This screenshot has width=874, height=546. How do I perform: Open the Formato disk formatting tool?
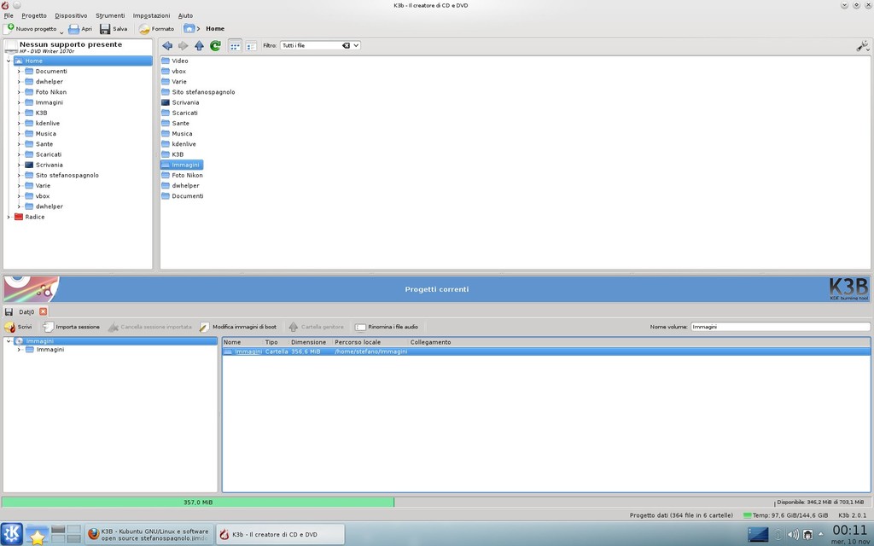click(x=156, y=28)
